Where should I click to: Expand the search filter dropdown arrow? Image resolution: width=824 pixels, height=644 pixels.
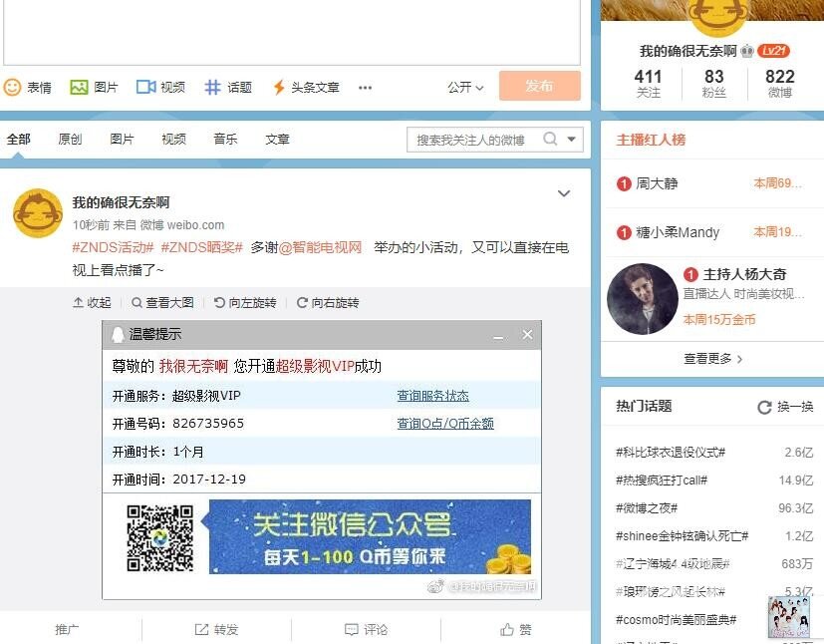coord(571,140)
